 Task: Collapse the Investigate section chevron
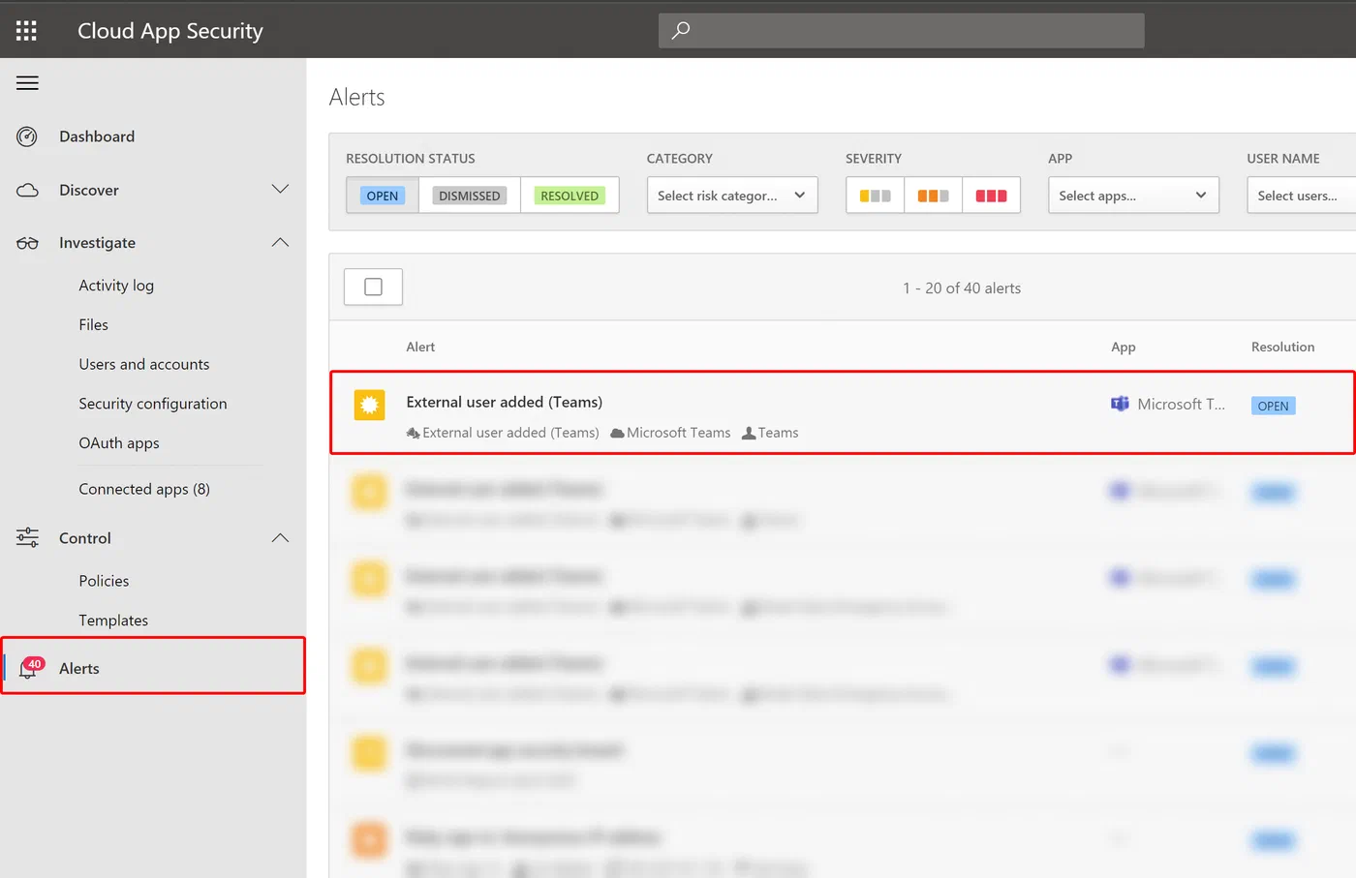coord(280,242)
